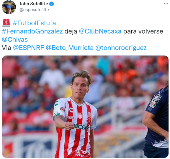Open the three-dot more options menu
Image resolution: width=170 pixels, height=159 pixels.
click(166, 4)
